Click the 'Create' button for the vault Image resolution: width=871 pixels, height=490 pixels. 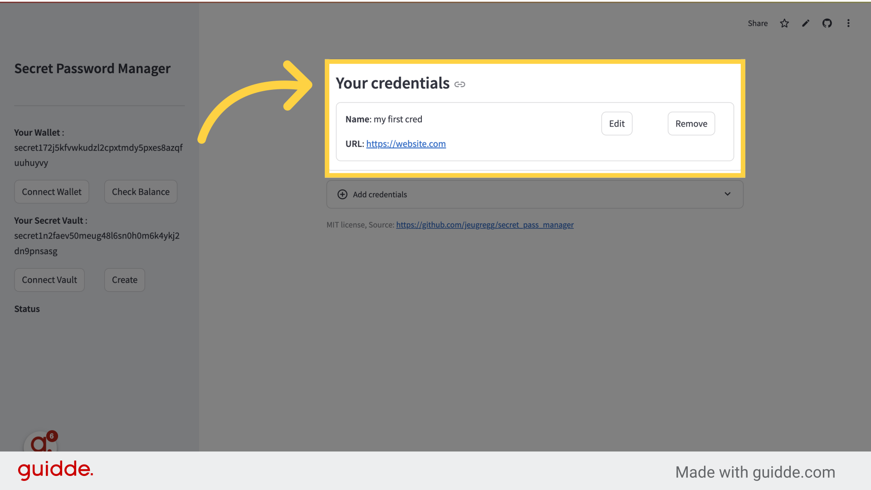coord(124,279)
